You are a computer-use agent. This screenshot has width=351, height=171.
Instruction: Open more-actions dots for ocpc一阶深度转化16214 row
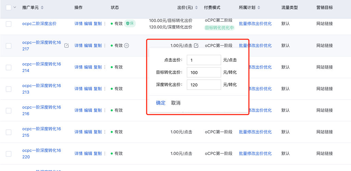[x=105, y=67]
